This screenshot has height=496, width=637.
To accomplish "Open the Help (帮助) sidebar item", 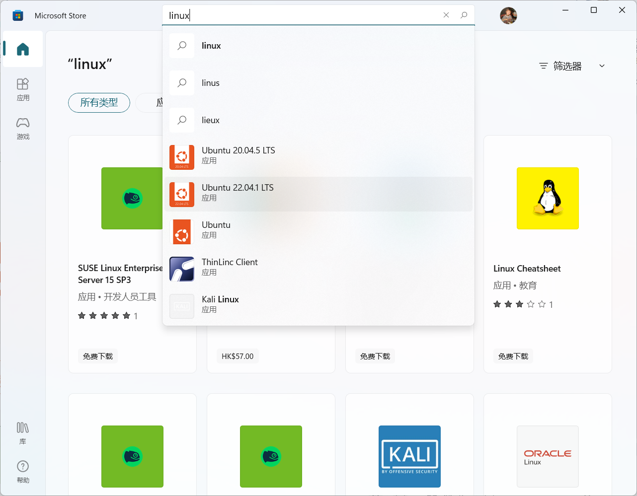I will pyautogui.click(x=23, y=472).
